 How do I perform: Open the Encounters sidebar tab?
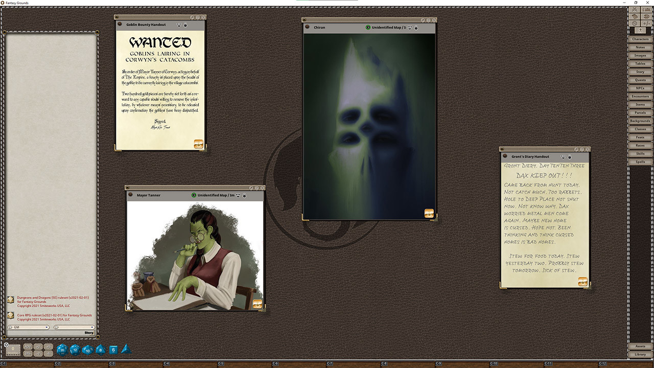click(x=640, y=96)
